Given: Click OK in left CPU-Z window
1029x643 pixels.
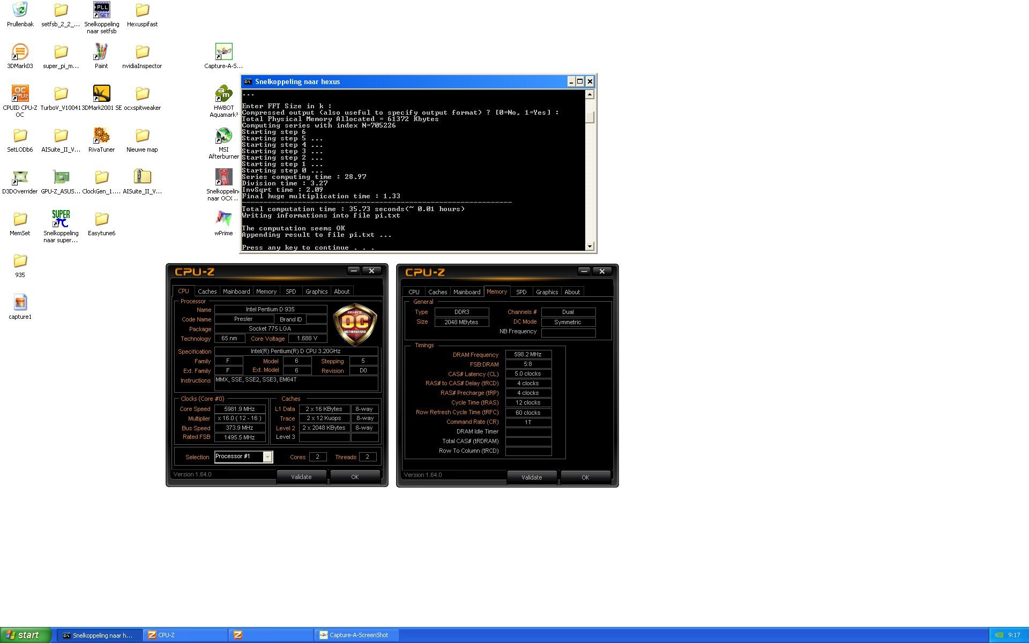Looking at the screenshot, I should (x=355, y=477).
